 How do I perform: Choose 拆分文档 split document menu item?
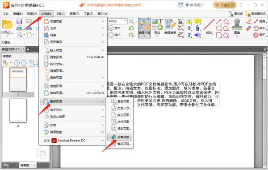(73, 64)
